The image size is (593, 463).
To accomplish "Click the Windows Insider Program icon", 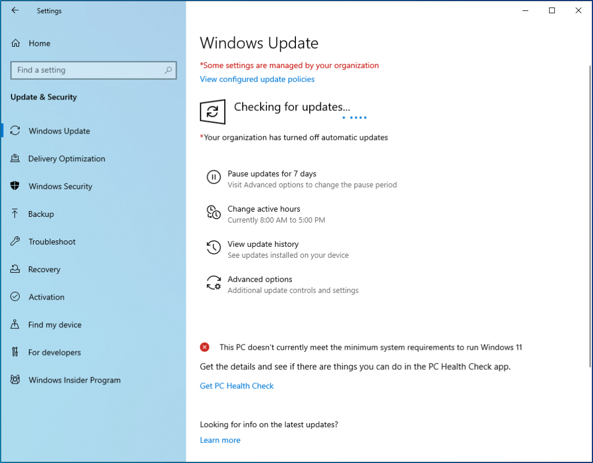I will point(15,380).
